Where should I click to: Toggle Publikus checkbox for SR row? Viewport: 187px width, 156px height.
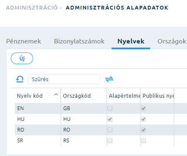(143, 141)
